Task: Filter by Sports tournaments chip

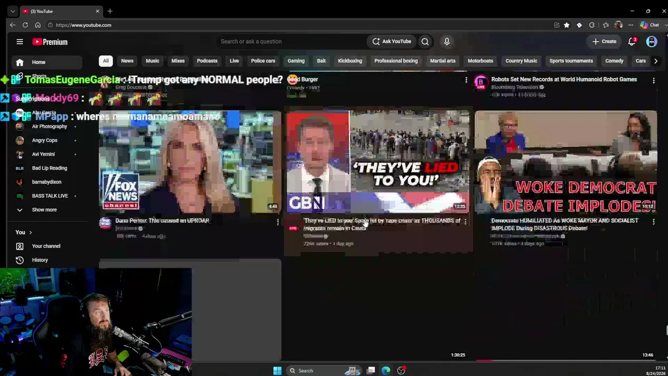Action: coord(571,61)
